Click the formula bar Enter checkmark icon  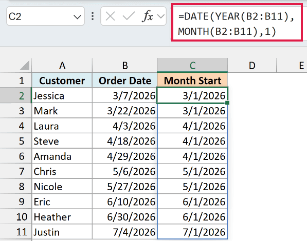pos(129,16)
